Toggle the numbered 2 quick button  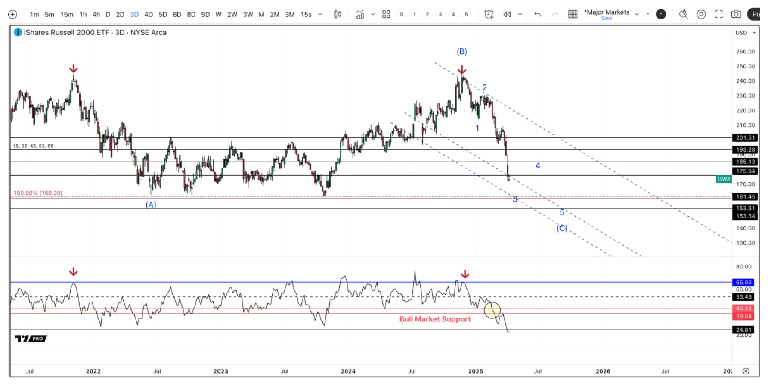click(x=427, y=14)
